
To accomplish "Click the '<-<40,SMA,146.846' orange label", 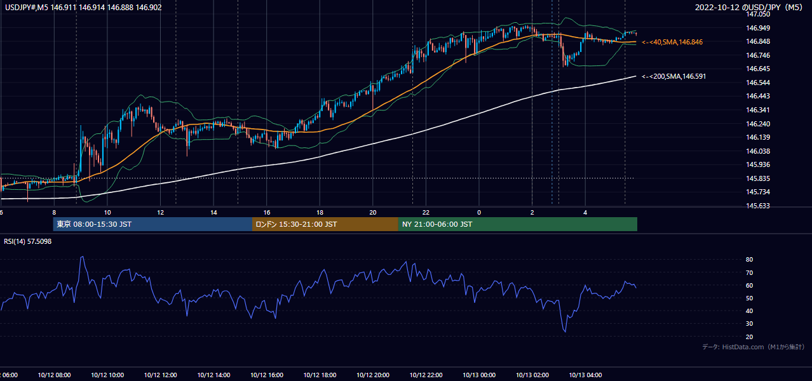I will click(672, 42).
